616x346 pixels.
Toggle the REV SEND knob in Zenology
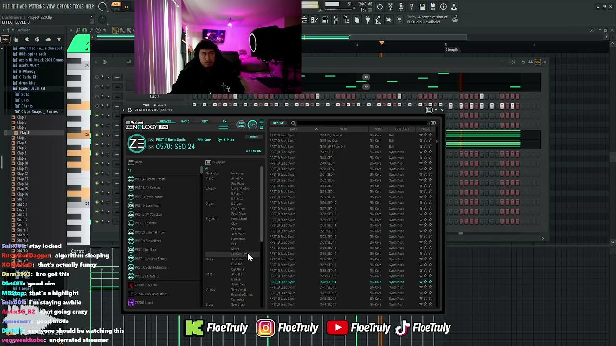[242, 125]
